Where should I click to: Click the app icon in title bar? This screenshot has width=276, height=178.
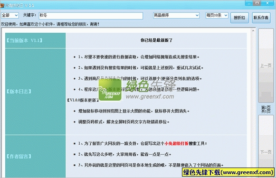tap(2, 5)
